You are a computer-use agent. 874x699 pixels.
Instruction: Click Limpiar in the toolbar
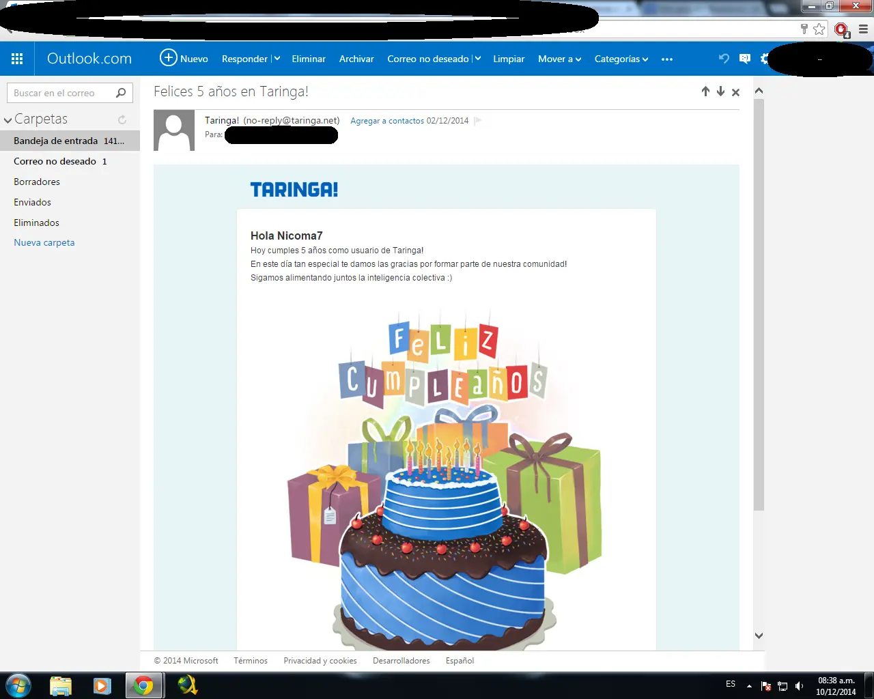coord(509,59)
